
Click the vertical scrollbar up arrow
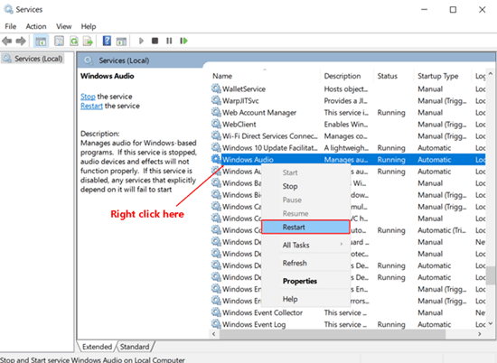pyautogui.click(x=491, y=74)
